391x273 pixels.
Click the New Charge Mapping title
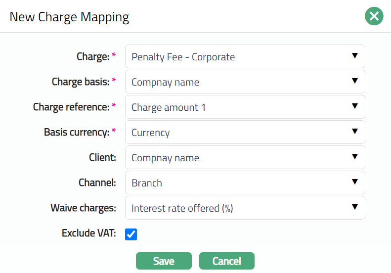click(69, 17)
